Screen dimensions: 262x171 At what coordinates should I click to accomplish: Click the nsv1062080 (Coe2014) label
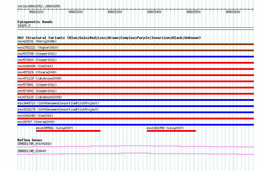click(35, 116)
